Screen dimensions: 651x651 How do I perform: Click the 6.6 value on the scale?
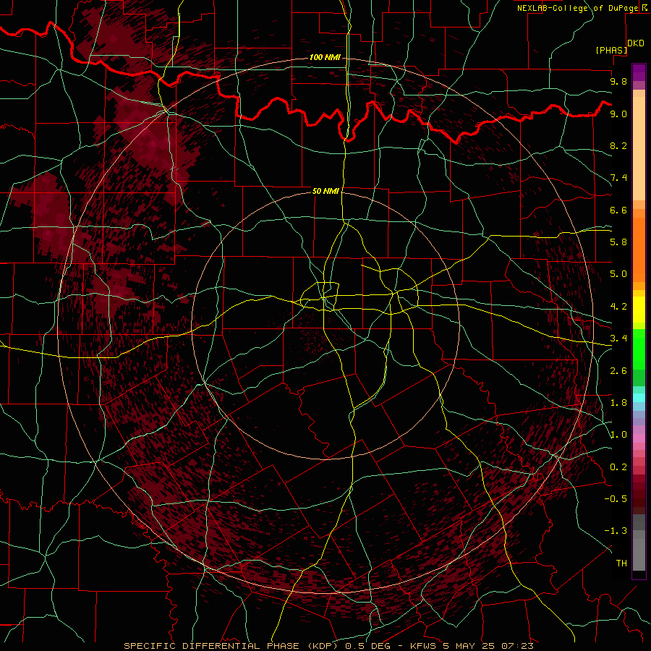(x=618, y=210)
